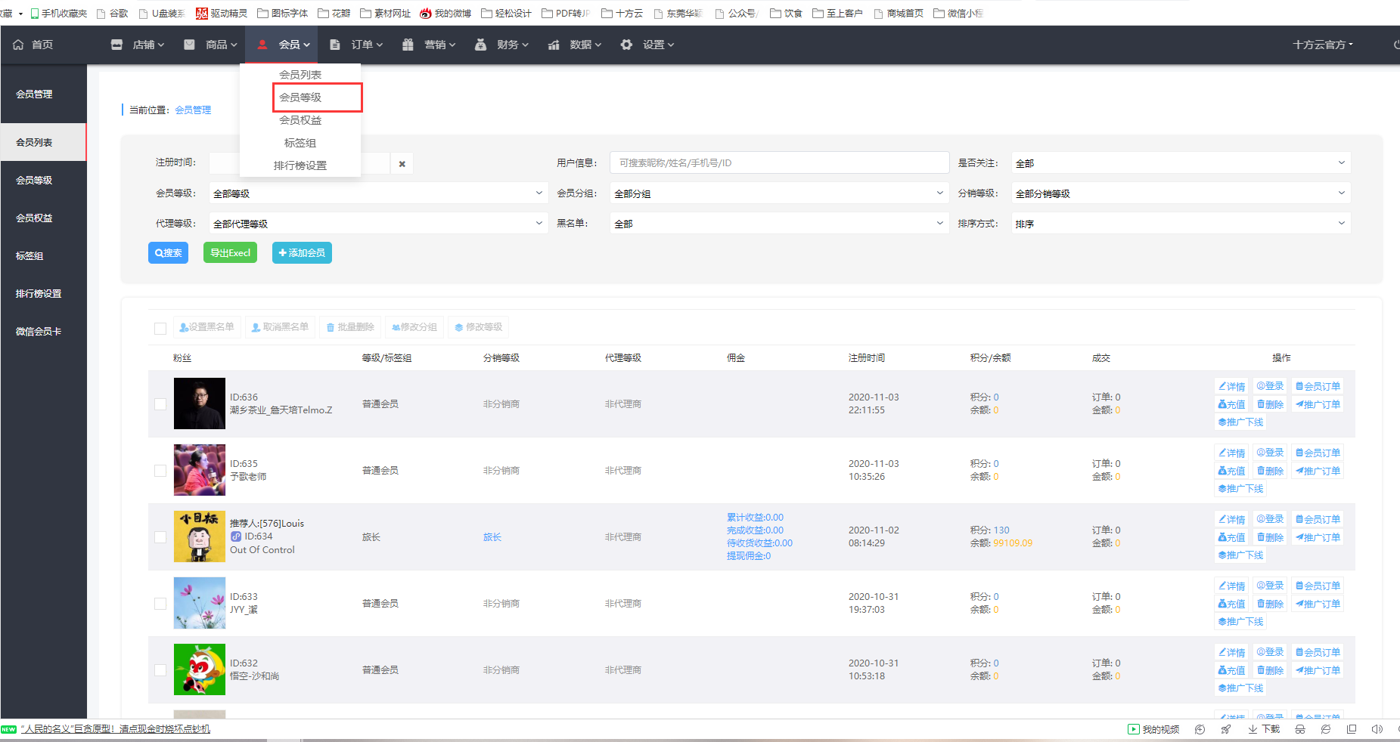This screenshot has width=1400, height=742.
Task: Select 会员权益 in the dropdown menu
Action: pos(300,120)
